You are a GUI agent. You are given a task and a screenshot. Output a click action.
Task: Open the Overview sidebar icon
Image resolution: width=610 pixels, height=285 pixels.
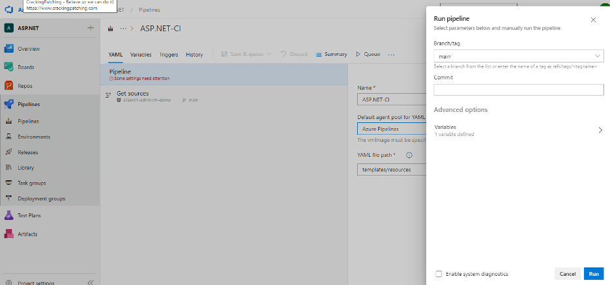click(9, 49)
